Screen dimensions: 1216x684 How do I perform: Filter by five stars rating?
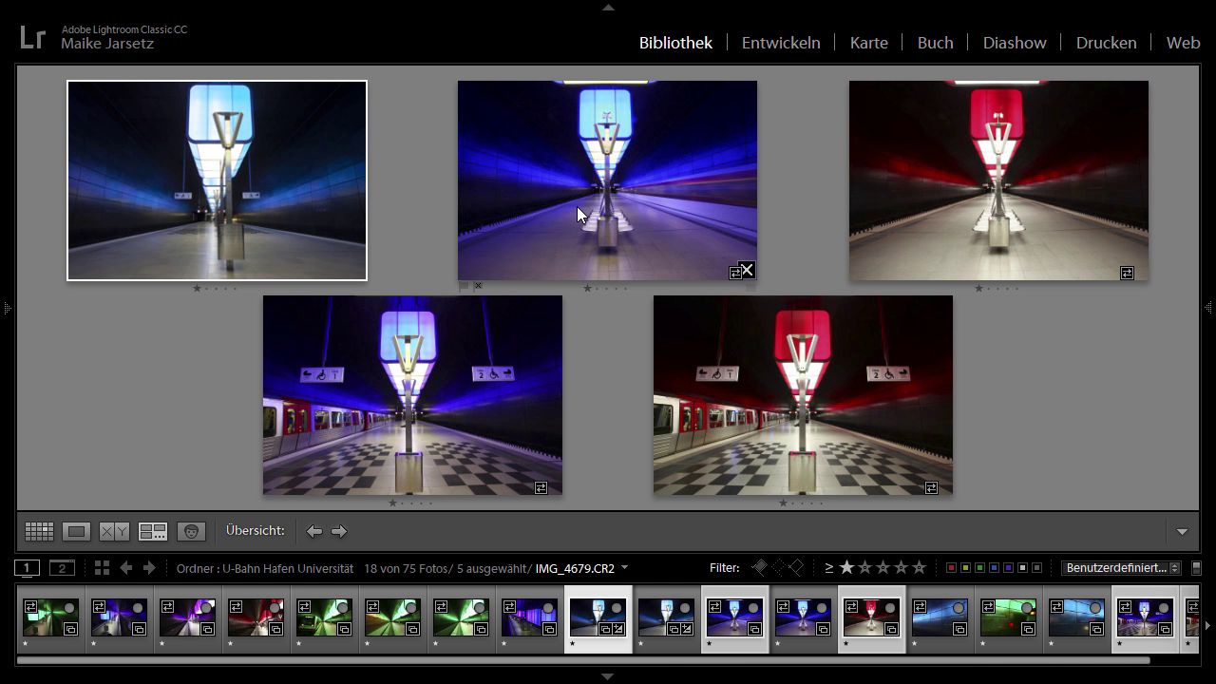pos(919,567)
